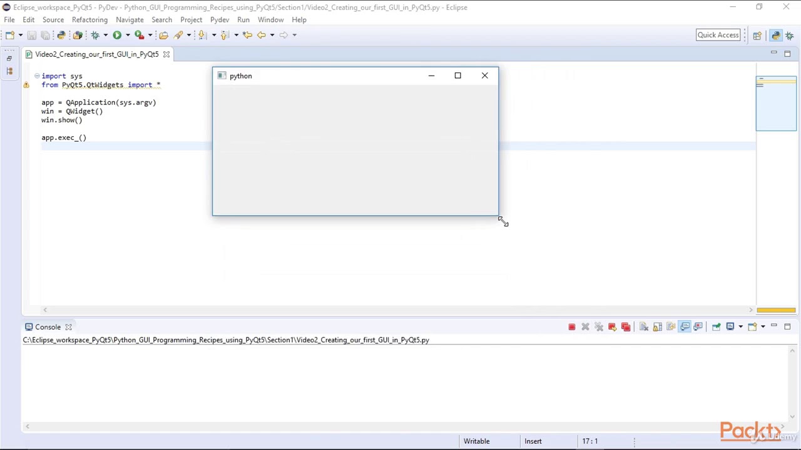801x450 pixels.
Task: Terminate the running process with red square
Action: point(572,327)
